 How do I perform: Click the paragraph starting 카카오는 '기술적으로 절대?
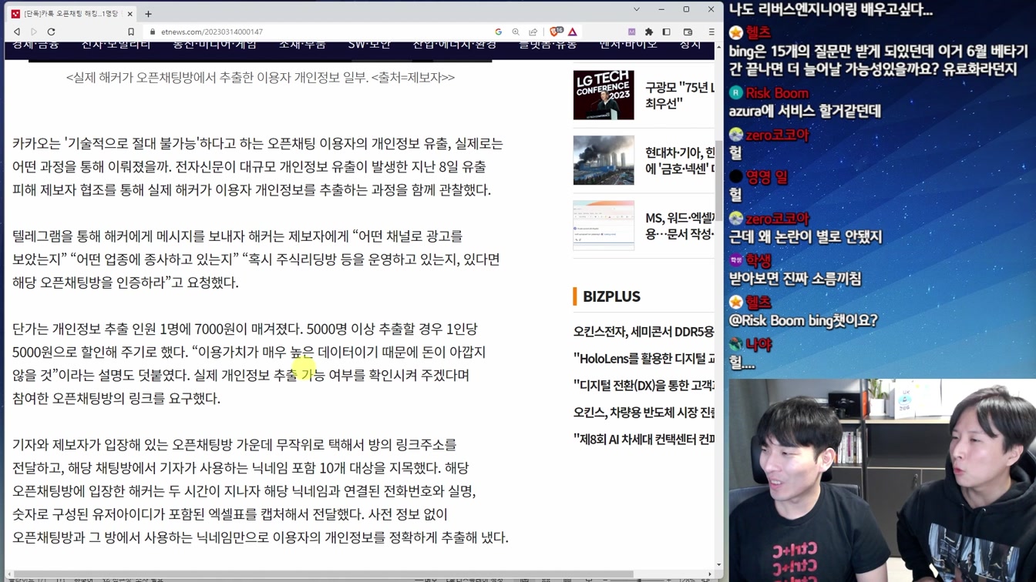click(257, 166)
